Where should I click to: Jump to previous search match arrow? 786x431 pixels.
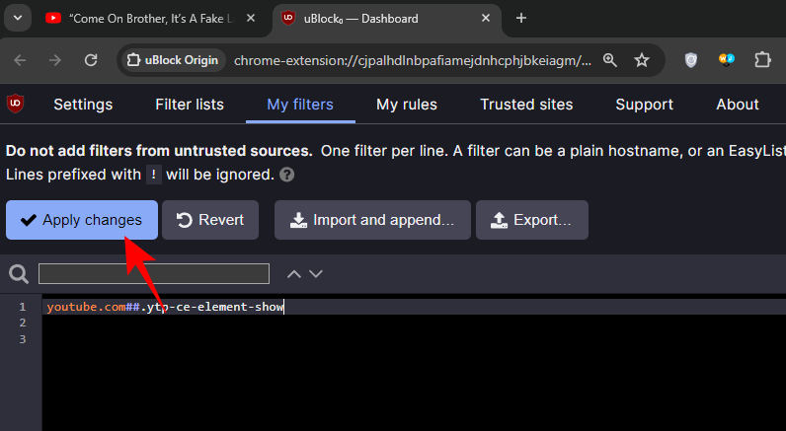click(293, 274)
